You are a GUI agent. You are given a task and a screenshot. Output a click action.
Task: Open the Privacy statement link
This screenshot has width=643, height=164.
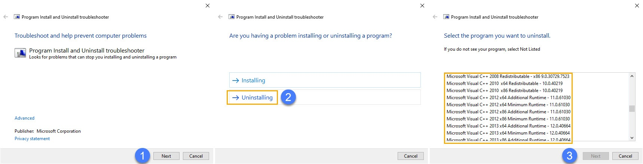click(32, 139)
